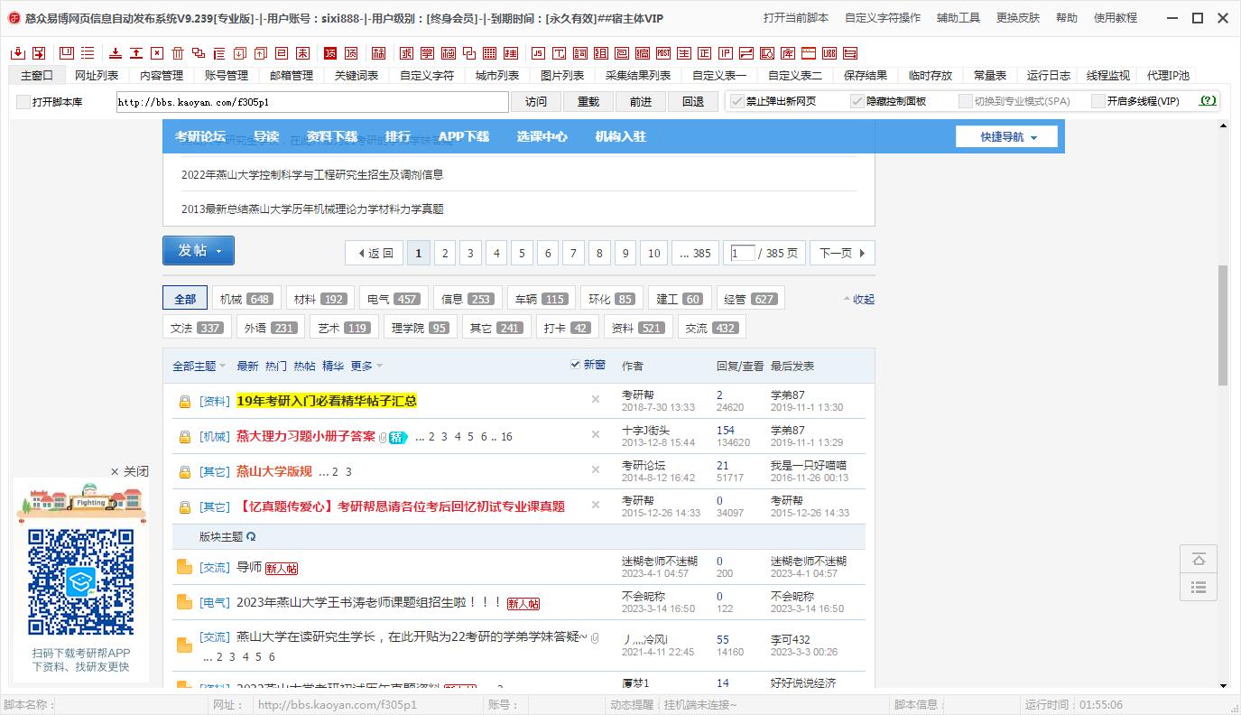Open the 更换皮肤 menu
The image size is (1241, 715).
[1018, 18]
